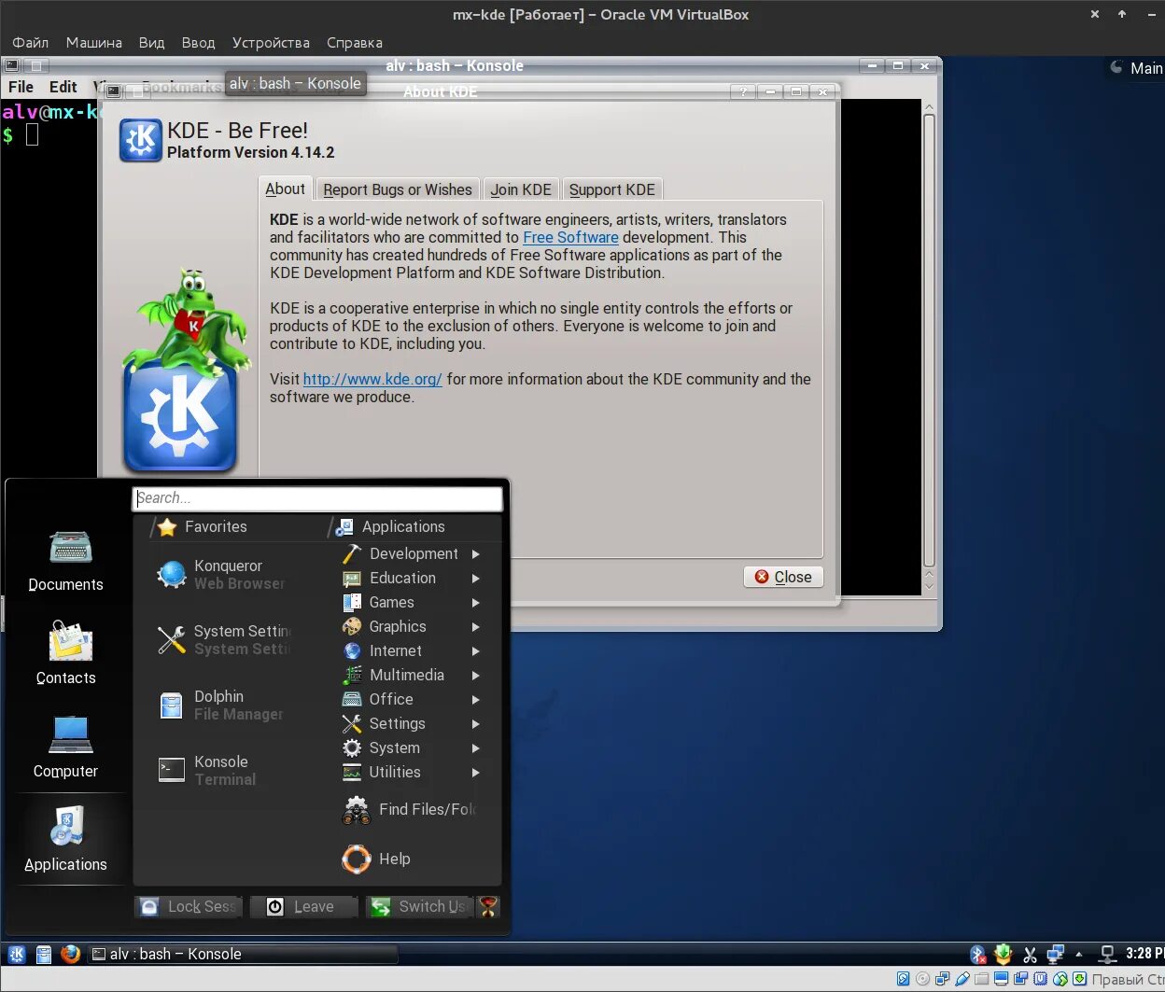
Task: Click the Konsole Terminal icon in Favorites
Action: (x=171, y=770)
